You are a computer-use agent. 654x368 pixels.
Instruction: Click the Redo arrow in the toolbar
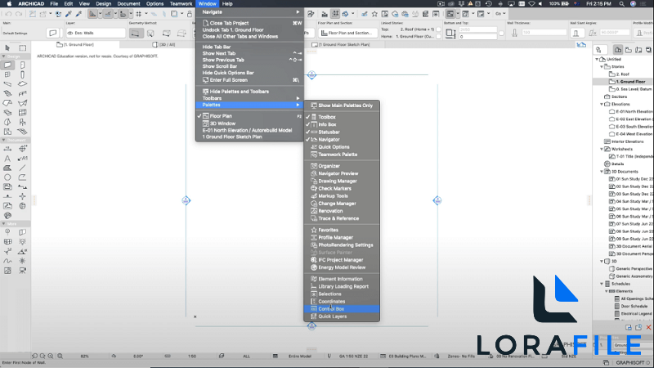19,14
